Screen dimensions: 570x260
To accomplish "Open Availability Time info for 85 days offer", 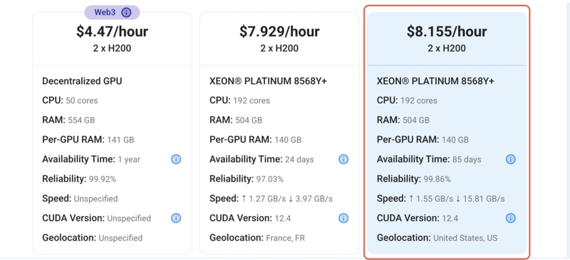I will [x=510, y=160].
